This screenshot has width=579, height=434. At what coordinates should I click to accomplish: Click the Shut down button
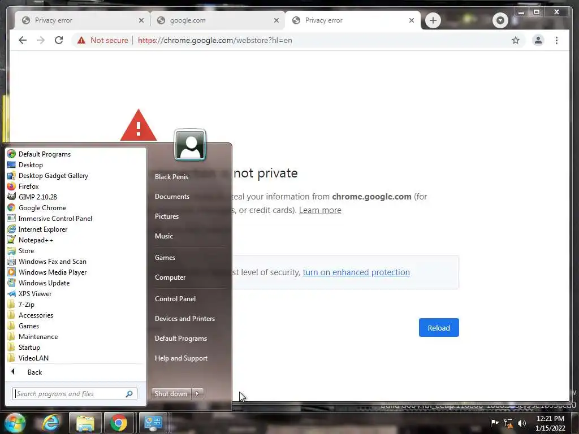(x=171, y=394)
